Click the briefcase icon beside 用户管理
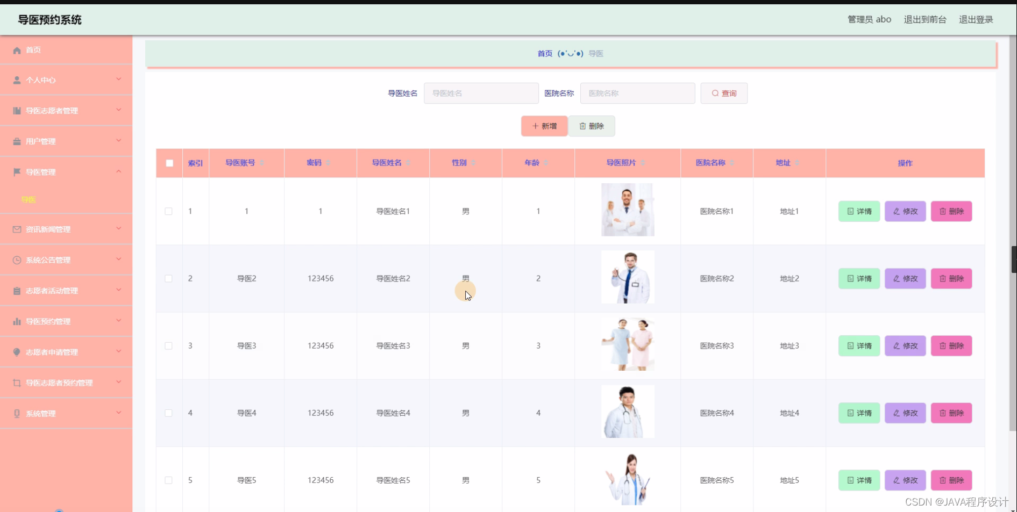1017x512 pixels. pyautogui.click(x=17, y=141)
